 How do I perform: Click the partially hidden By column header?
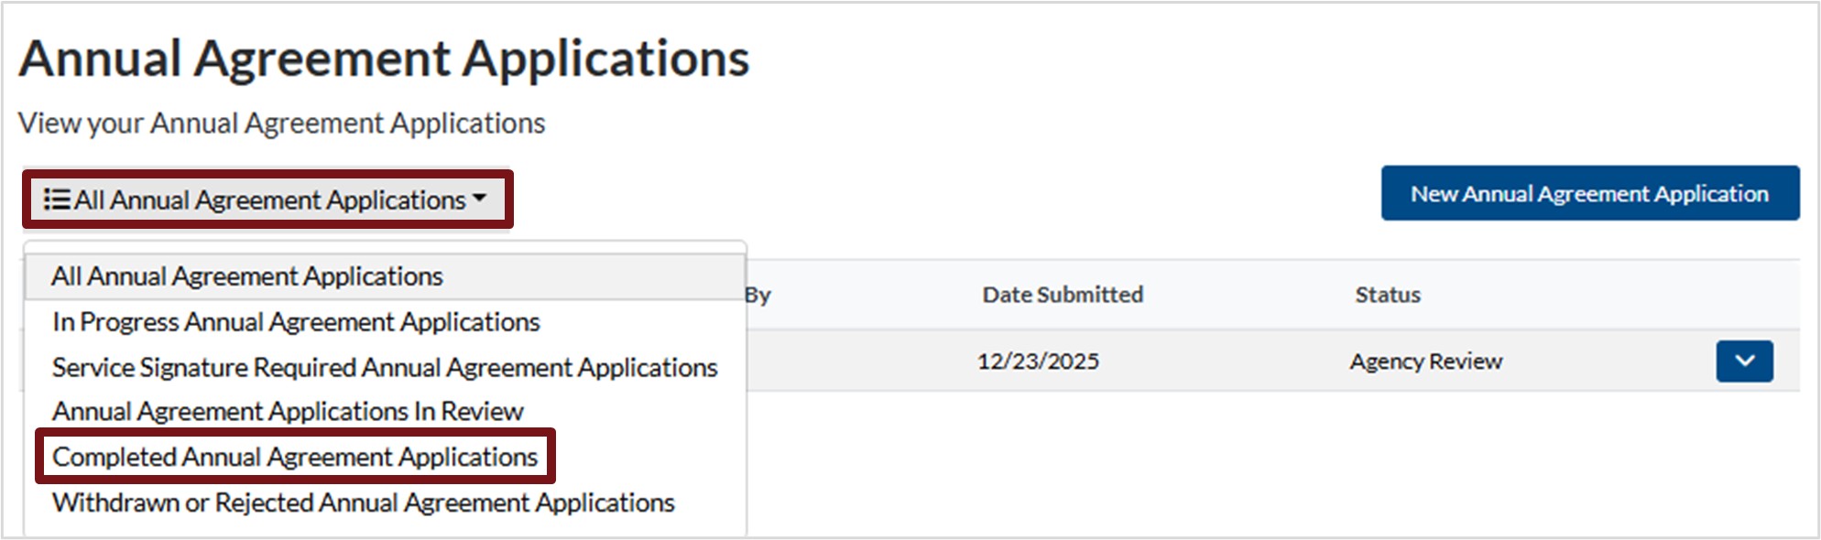point(758,295)
